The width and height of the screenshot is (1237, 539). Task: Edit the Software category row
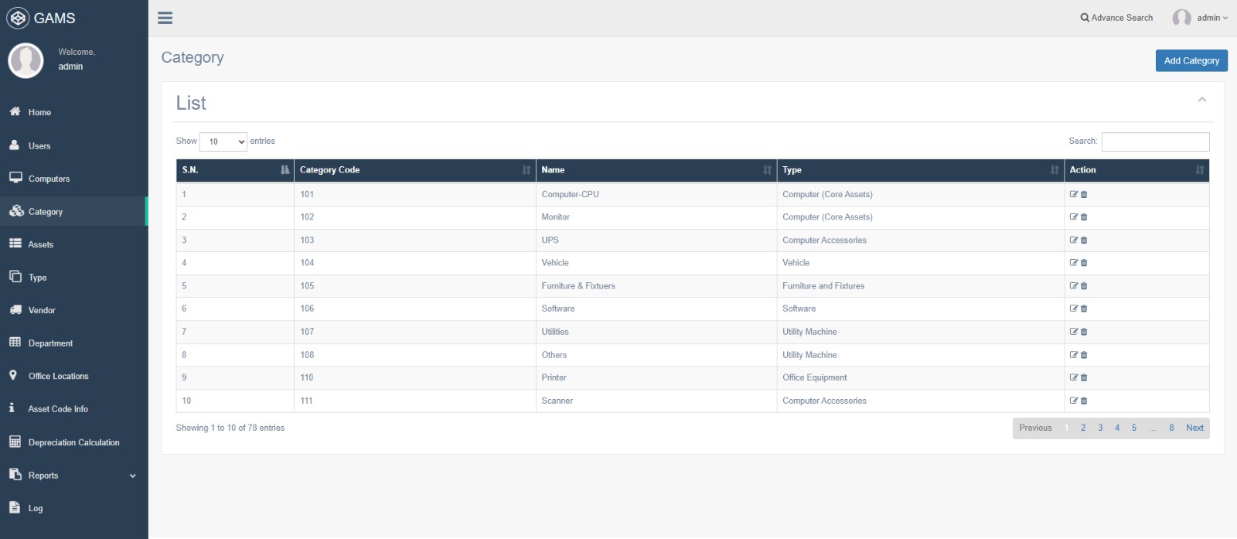tap(1073, 308)
